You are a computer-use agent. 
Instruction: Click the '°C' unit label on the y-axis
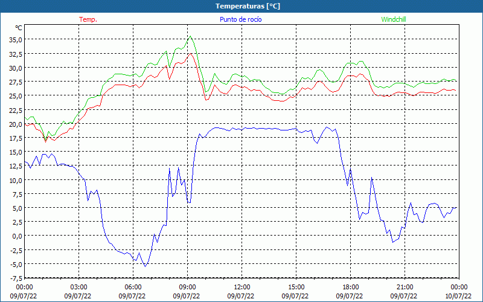[x=18, y=28]
